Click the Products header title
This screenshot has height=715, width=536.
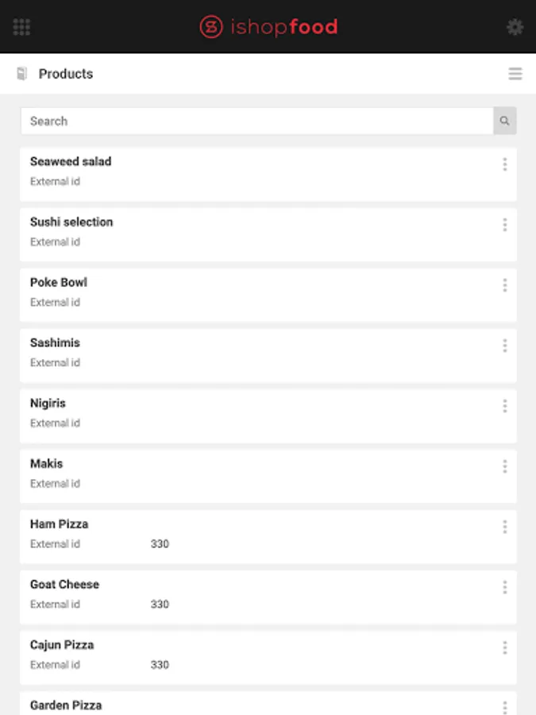(66, 74)
